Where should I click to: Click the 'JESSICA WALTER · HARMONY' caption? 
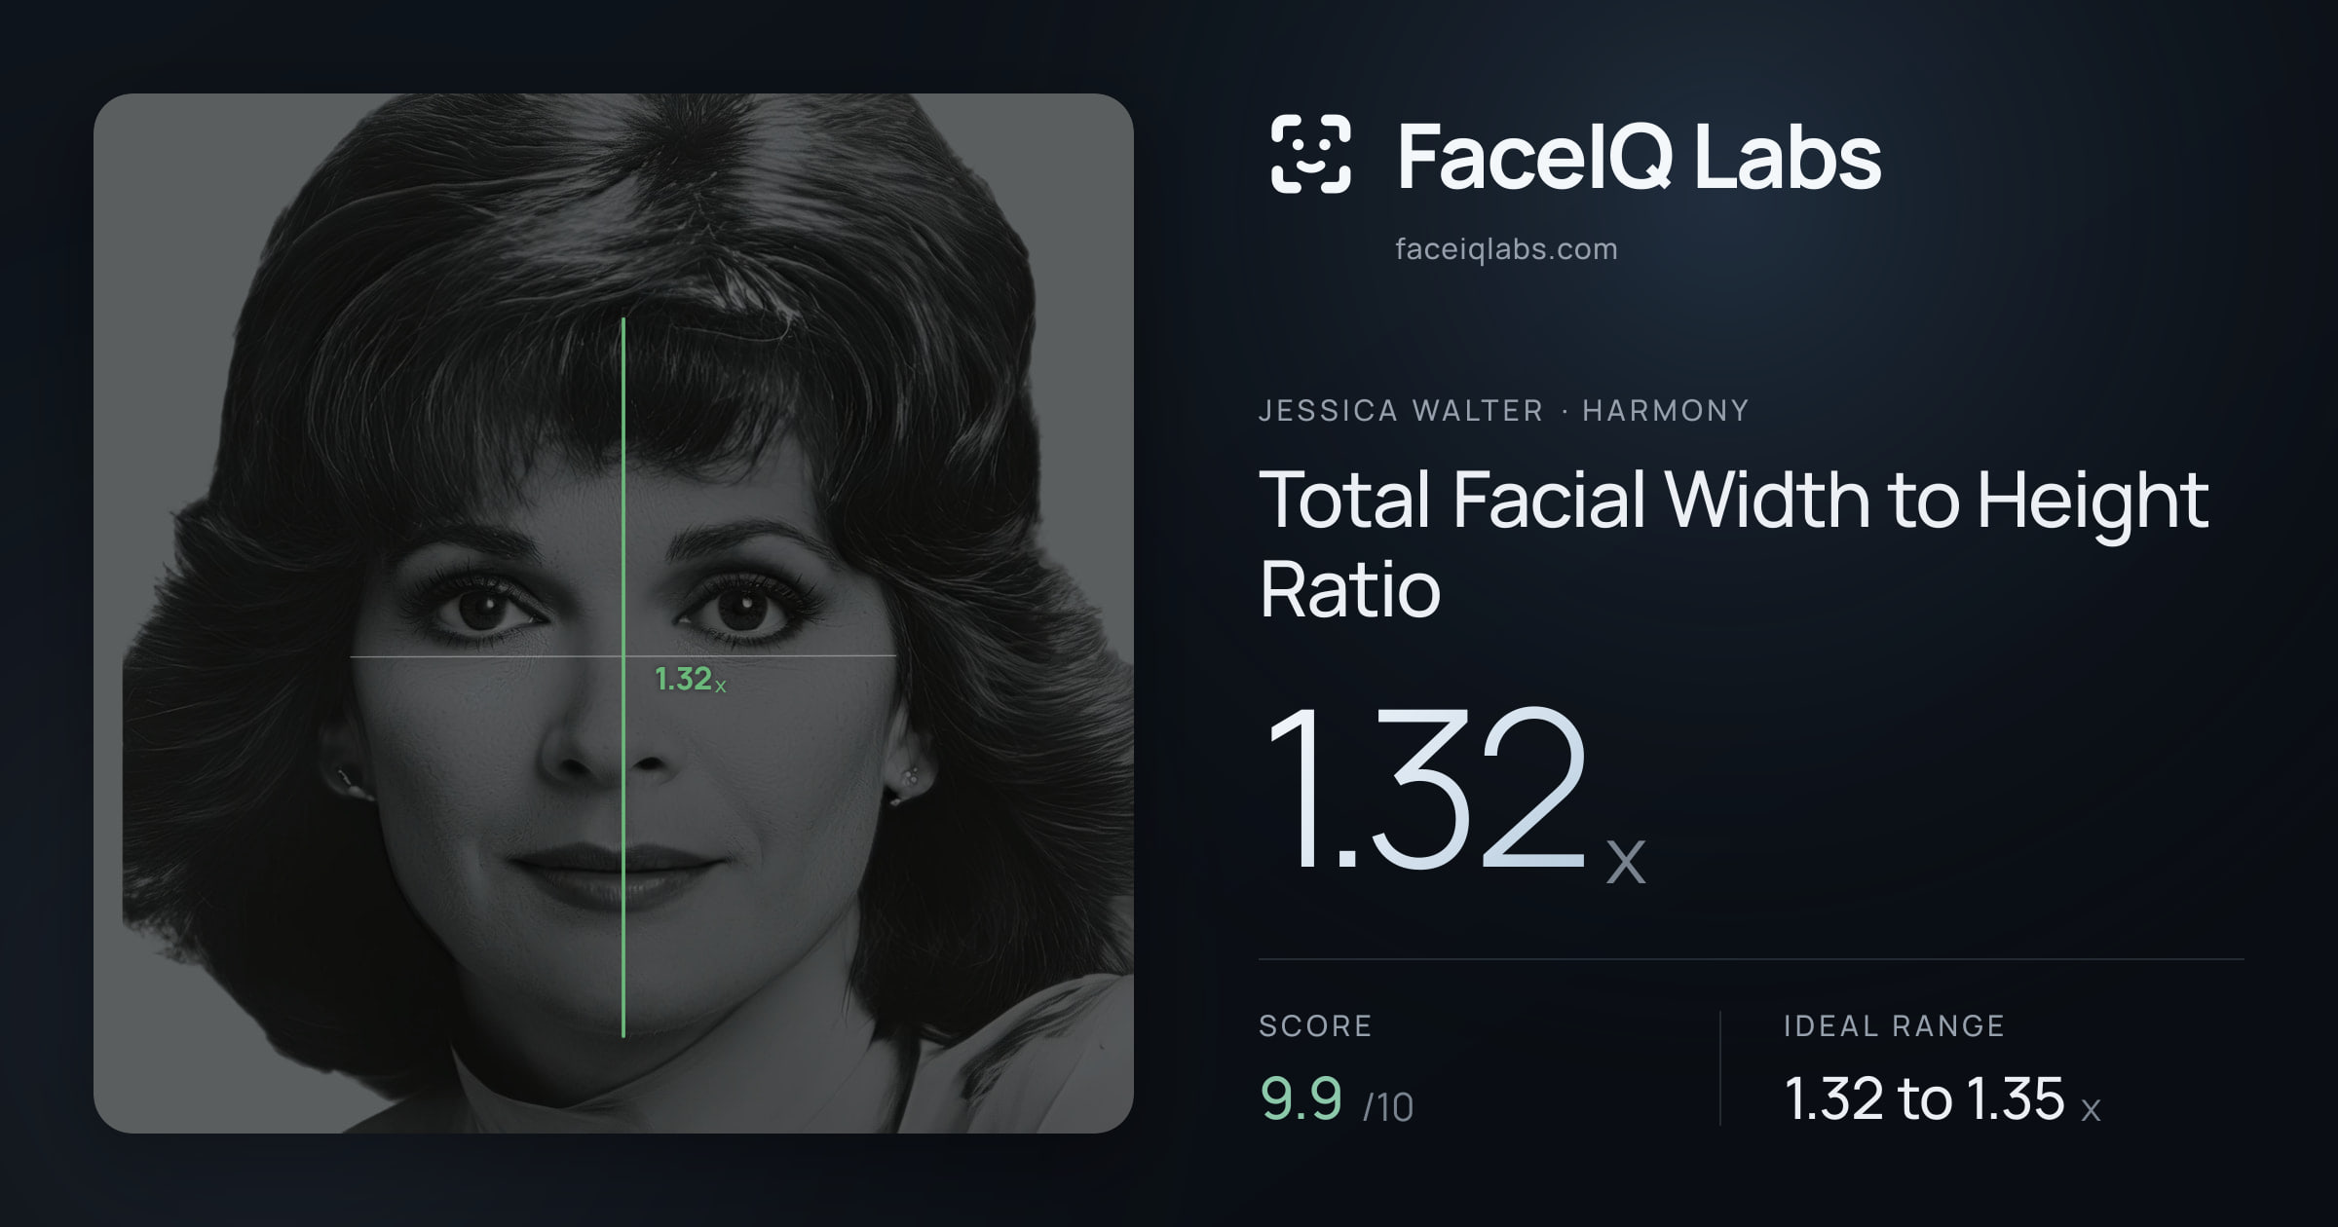1504,411
